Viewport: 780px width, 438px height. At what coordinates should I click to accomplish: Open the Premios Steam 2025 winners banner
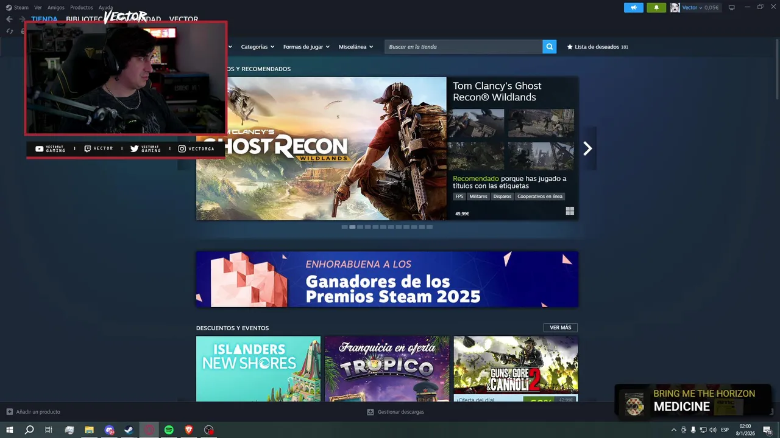[387, 279]
